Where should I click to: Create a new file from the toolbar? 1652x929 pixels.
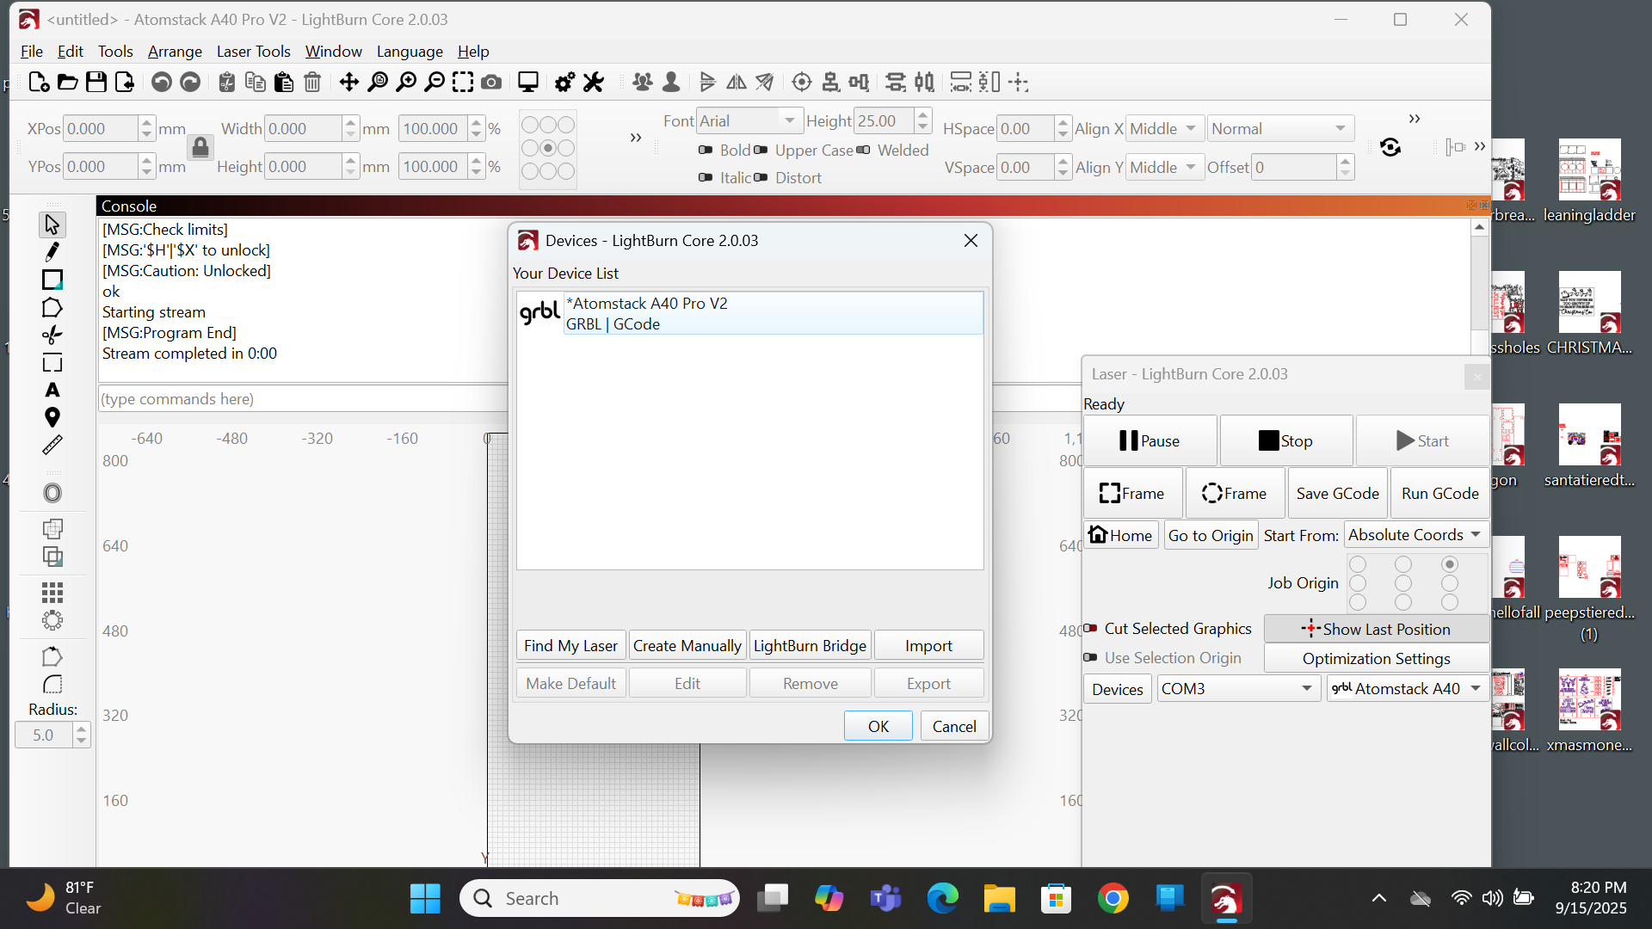tap(39, 83)
